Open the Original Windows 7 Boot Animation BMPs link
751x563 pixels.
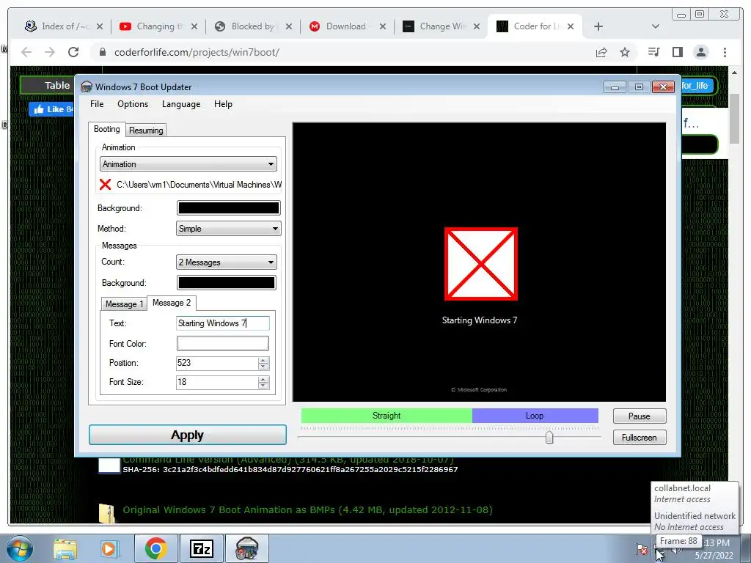(x=307, y=510)
